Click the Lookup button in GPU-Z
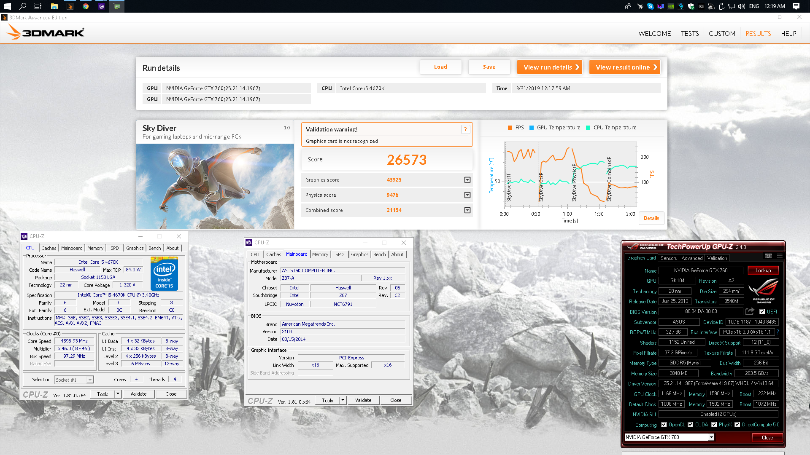This screenshot has height=455, width=810. [x=763, y=270]
